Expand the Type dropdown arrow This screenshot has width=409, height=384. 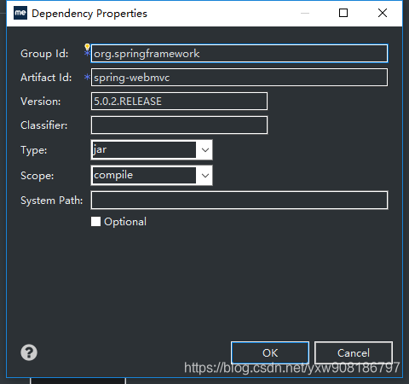(x=205, y=150)
